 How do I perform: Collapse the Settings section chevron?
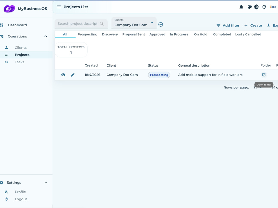point(46,182)
